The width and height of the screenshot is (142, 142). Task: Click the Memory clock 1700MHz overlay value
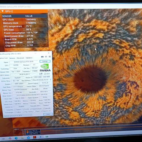[31, 23]
